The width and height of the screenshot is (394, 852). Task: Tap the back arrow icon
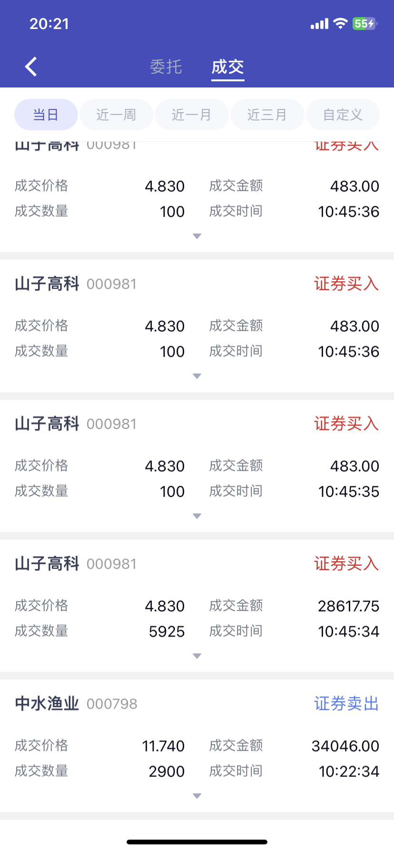(31, 67)
